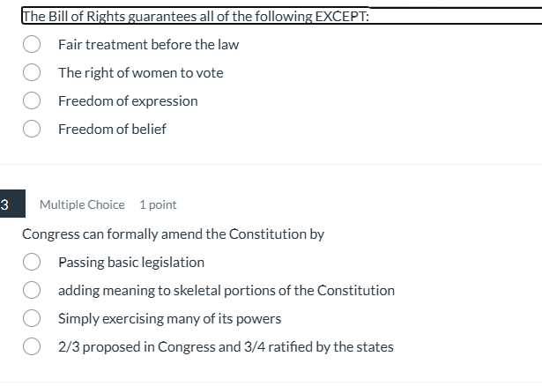Click the Multiple Choice label
This screenshot has height=386, width=542.
[x=82, y=204]
